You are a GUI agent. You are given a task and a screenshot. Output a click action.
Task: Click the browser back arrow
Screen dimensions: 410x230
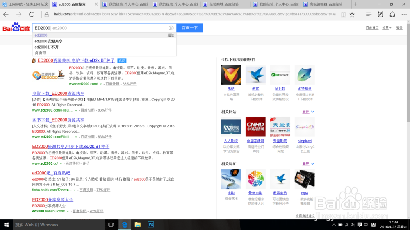[x=6, y=14]
